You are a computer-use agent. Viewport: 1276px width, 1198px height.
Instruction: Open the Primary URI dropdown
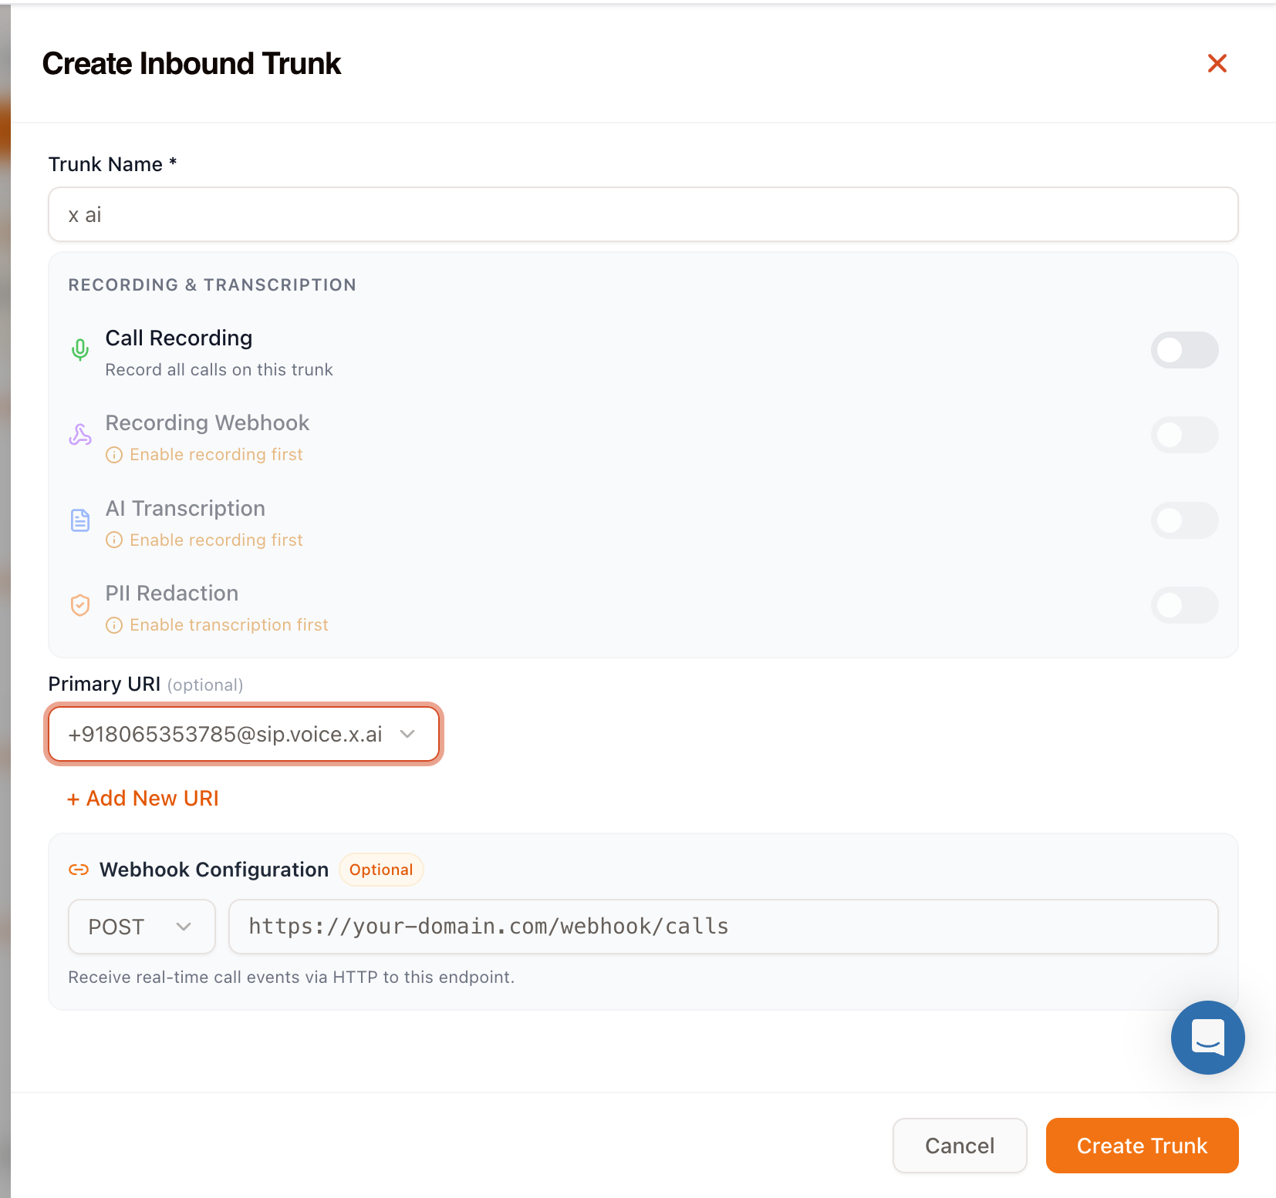244,734
